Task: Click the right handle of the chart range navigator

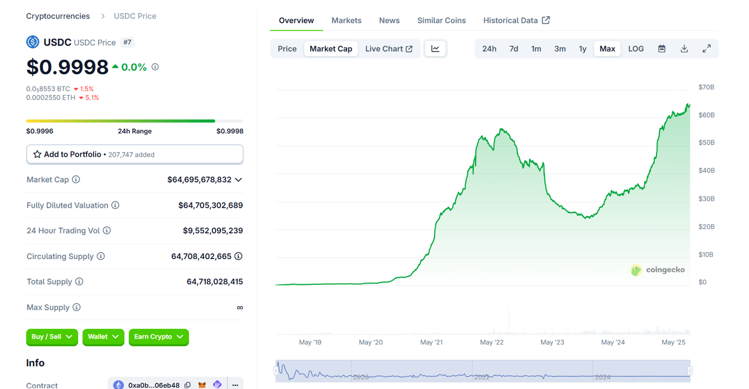Action: point(690,370)
